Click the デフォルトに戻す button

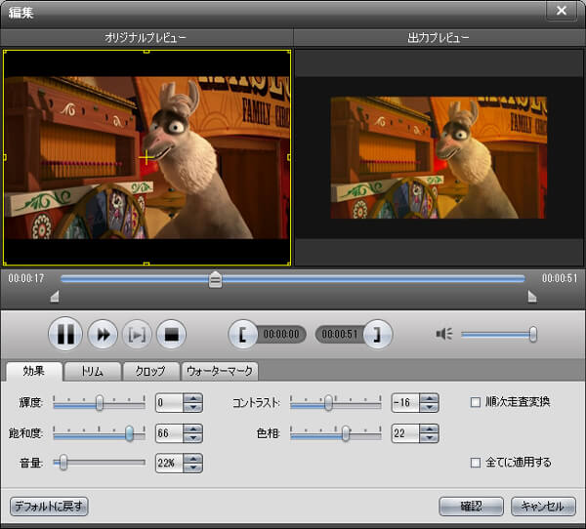[x=49, y=507]
